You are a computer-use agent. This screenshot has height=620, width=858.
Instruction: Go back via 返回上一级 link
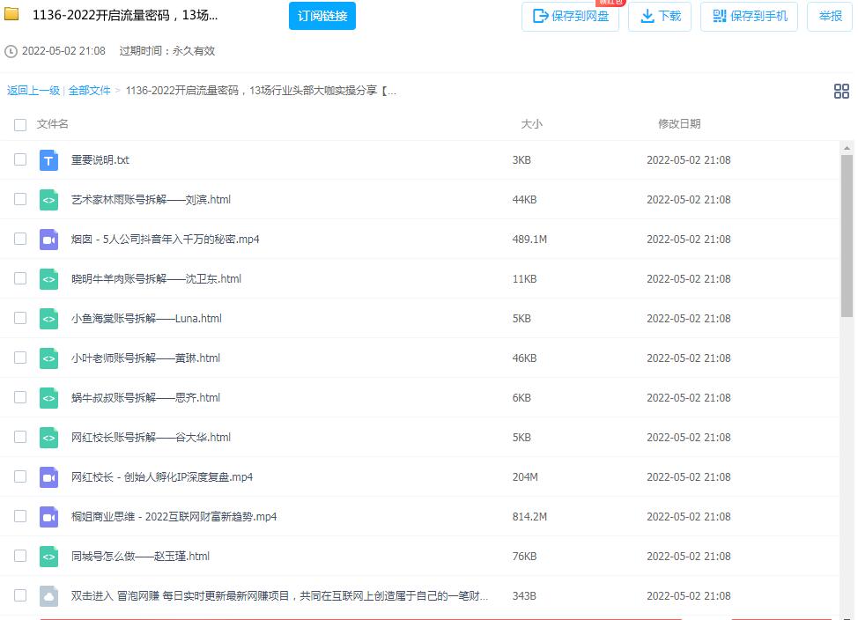33,91
